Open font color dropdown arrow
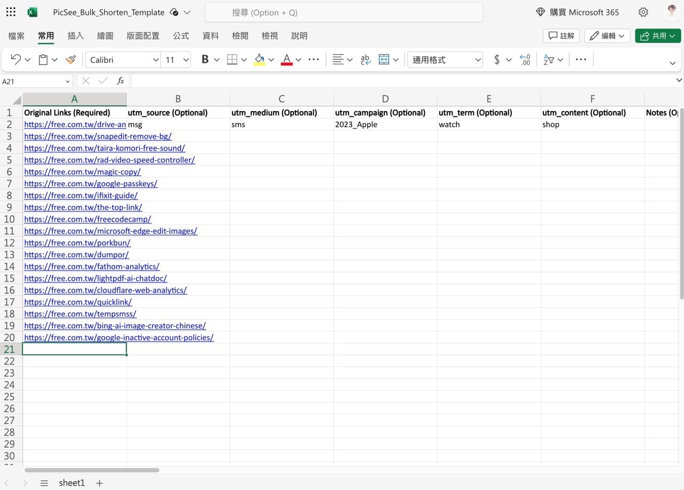The height and width of the screenshot is (490, 684). coord(299,60)
